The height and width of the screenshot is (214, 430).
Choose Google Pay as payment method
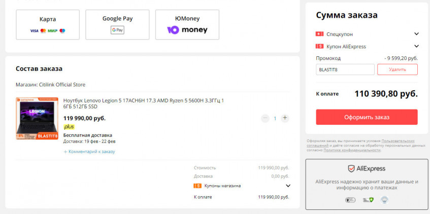click(117, 25)
